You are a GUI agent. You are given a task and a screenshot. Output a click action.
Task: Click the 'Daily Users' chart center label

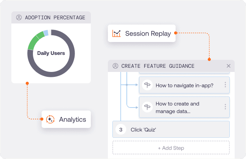pyautogui.click(x=51, y=53)
